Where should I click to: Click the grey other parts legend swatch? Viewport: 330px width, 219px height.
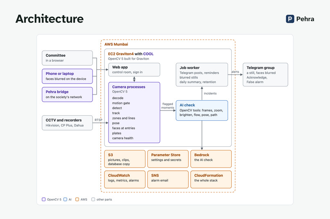tap(93, 199)
